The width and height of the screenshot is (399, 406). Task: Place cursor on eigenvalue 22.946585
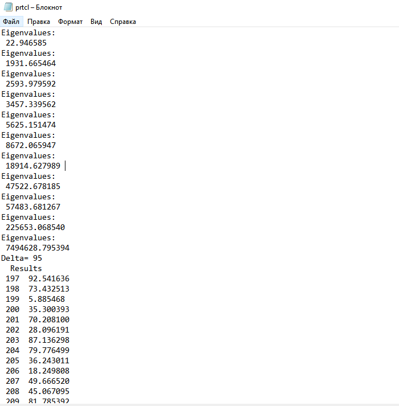tap(26, 43)
